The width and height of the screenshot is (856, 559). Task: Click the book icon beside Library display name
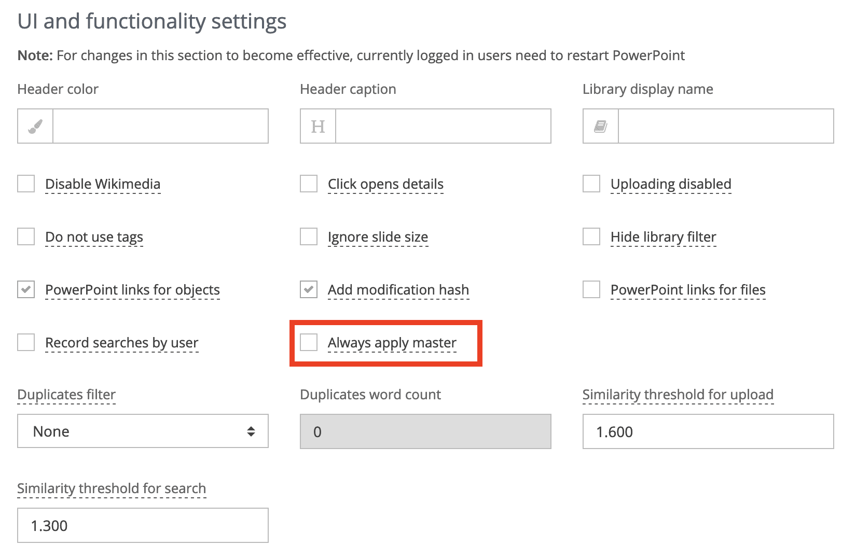tap(601, 126)
